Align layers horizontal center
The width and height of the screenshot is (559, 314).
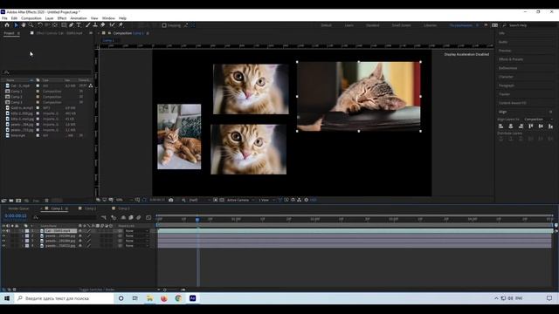click(511, 126)
